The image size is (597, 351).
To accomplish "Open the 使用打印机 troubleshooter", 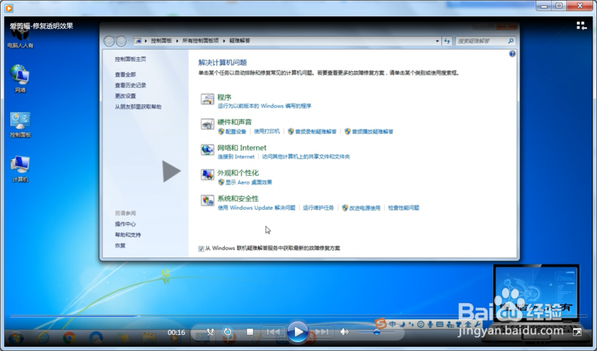I will (267, 132).
